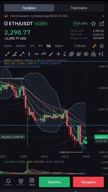Select the 4Ч timeframe
The image size is (108, 192).
pos(40,46)
